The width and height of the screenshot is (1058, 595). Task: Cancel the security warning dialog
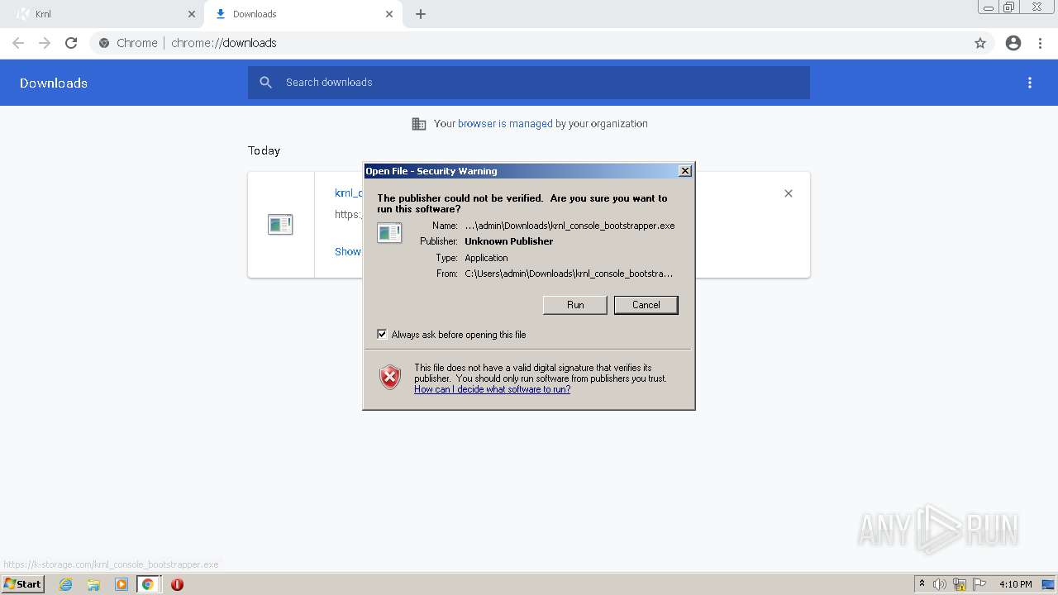(646, 305)
